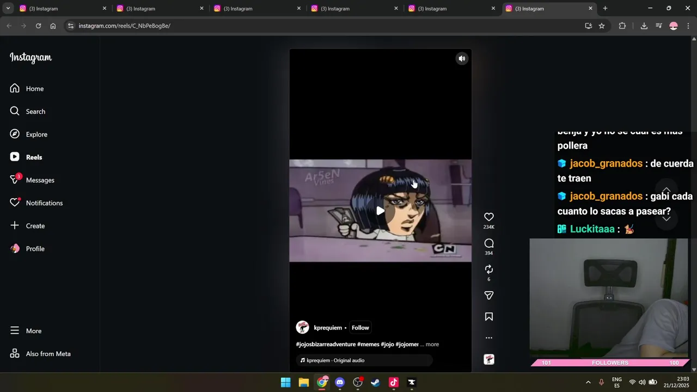Open Instagram Home from sidebar
Image resolution: width=697 pixels, height=392 pixels.
pos(27,89)
